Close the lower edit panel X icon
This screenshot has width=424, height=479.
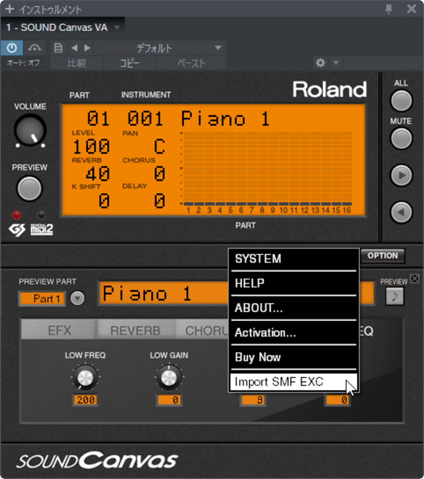415,278
